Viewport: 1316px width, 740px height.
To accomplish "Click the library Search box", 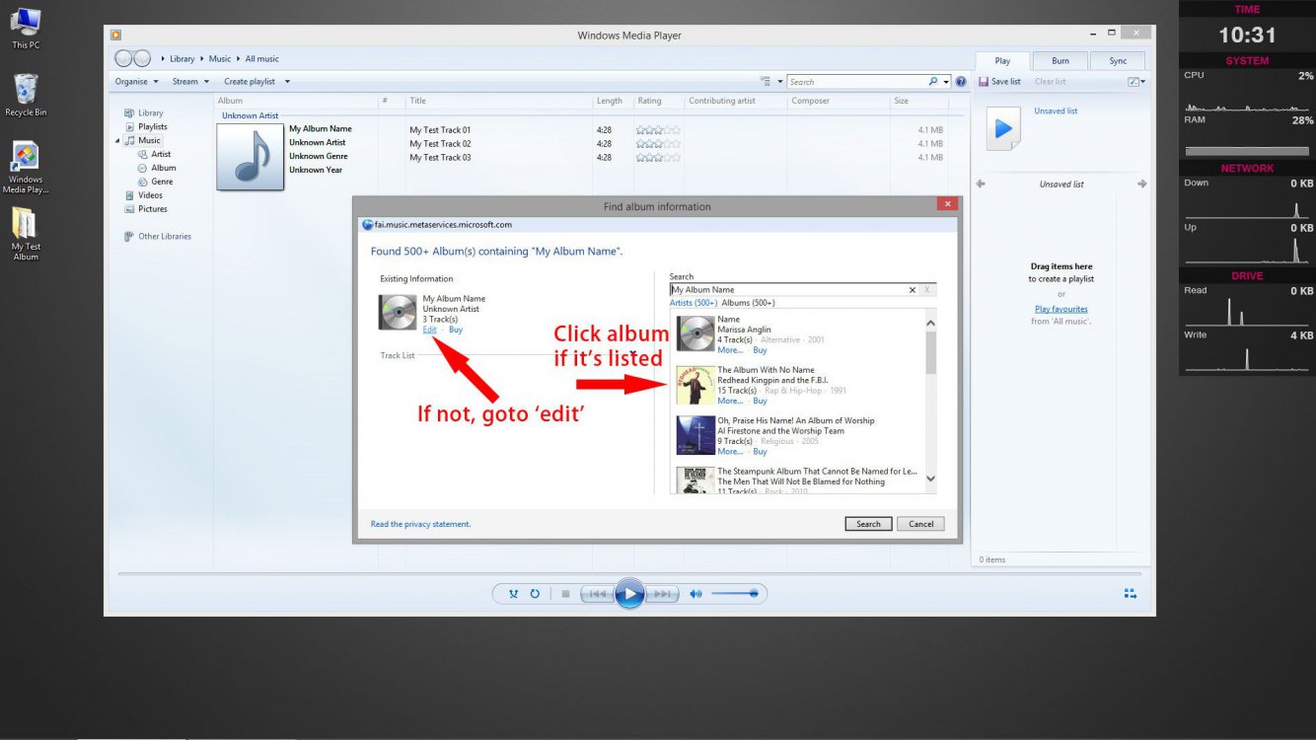I will (x=856, y=82).
